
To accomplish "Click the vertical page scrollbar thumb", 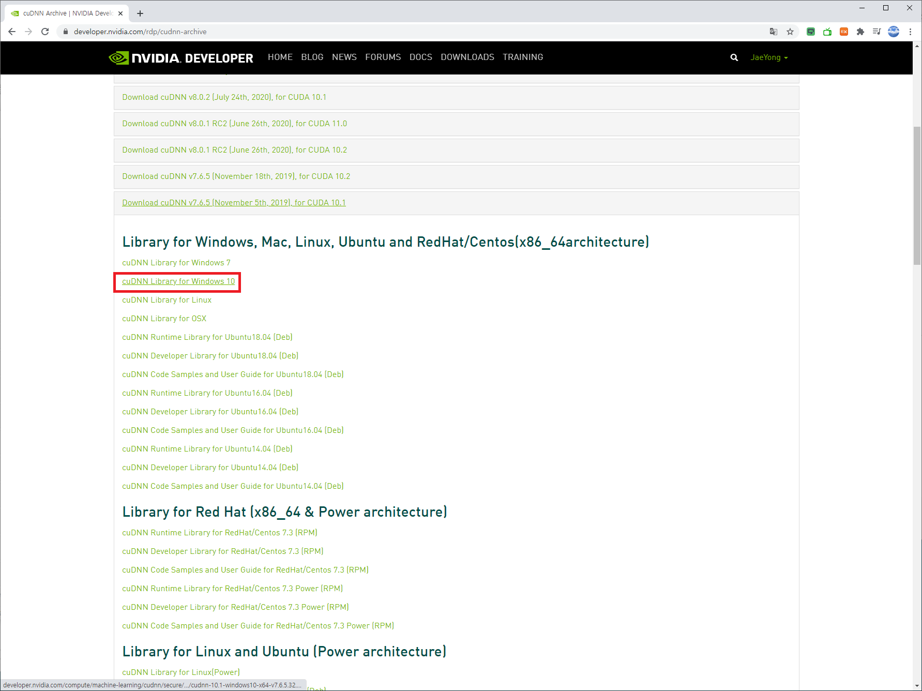I will click(x=917, y=196).
